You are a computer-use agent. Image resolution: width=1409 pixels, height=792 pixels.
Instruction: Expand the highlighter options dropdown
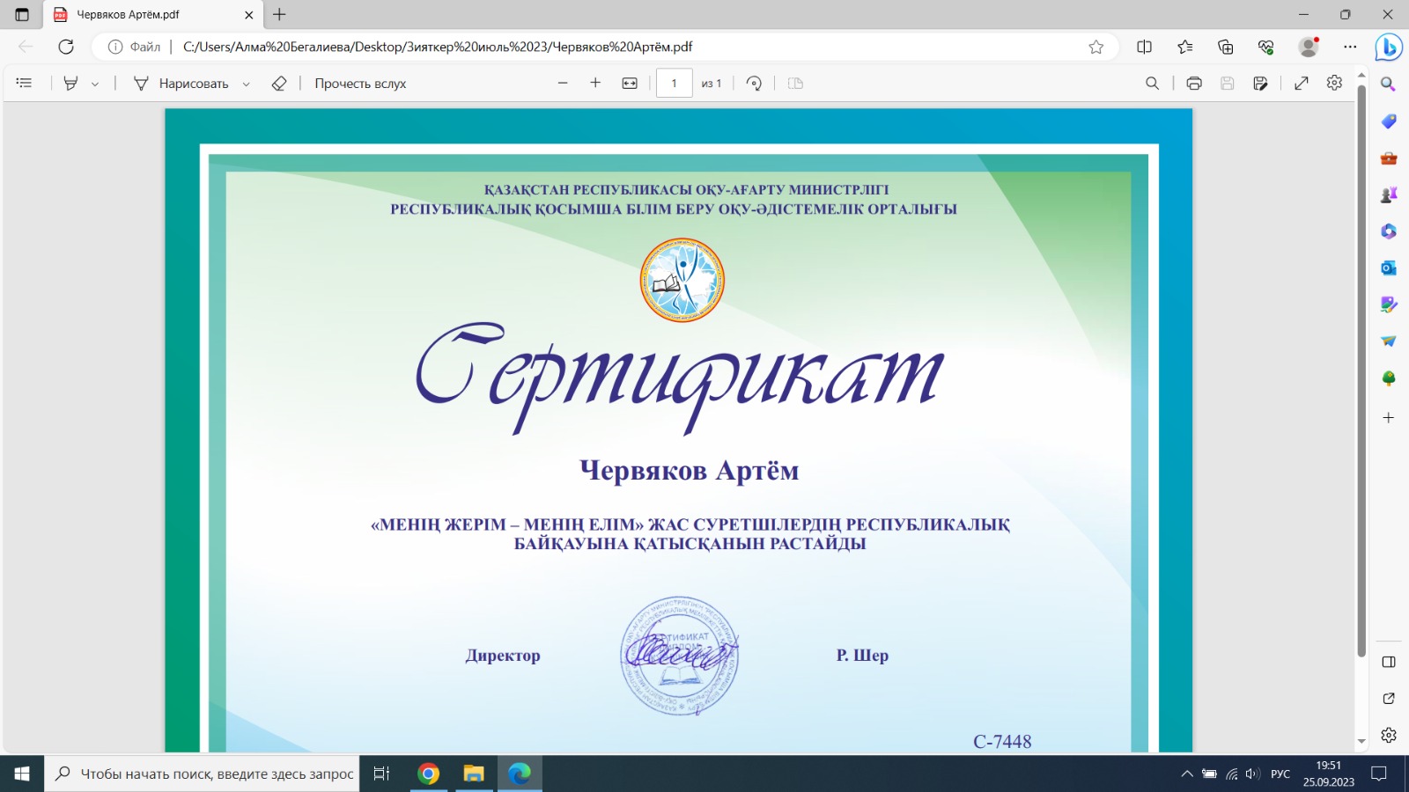[x=95, y=84]
